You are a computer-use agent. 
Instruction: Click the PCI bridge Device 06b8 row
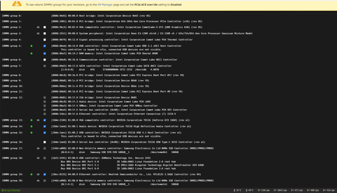100,81
